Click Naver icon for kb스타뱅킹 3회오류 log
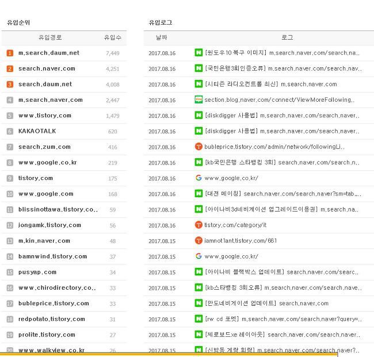 (x=199, y=287)
